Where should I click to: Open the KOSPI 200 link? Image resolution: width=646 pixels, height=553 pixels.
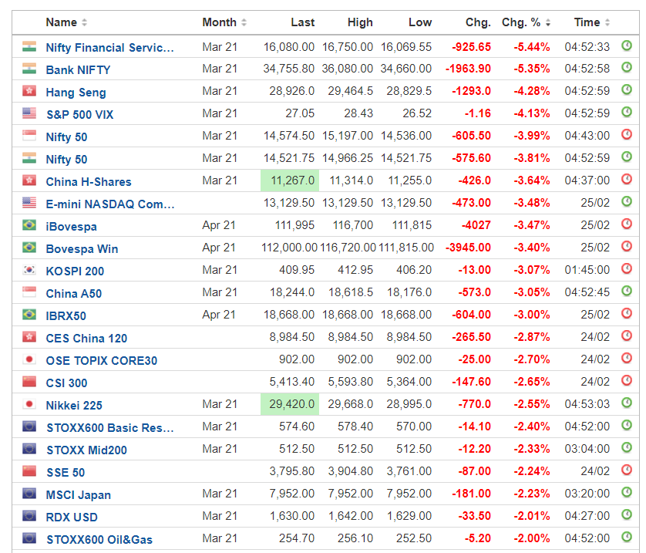click(75, 271)
